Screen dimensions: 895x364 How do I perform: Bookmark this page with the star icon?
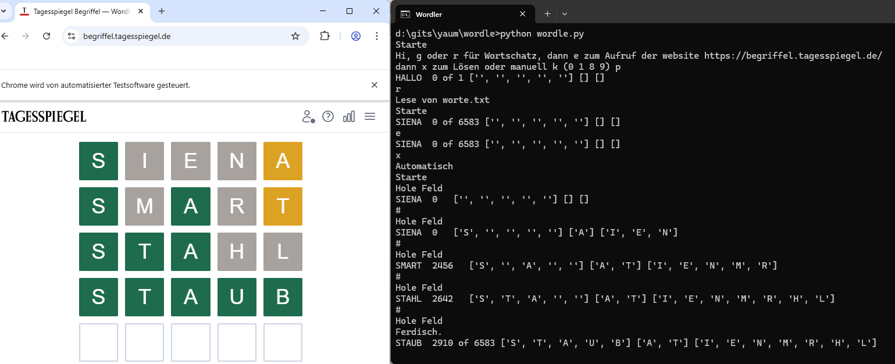(295, 36)
